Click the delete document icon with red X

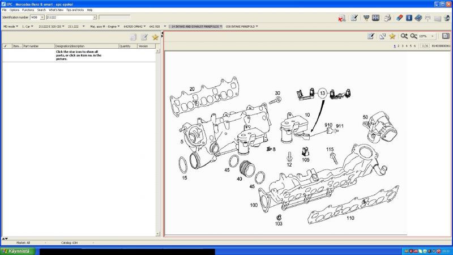point(342,18)
